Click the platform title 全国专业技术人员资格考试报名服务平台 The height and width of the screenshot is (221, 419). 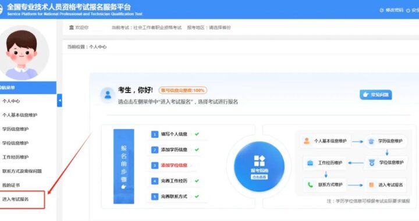[69, 6]
